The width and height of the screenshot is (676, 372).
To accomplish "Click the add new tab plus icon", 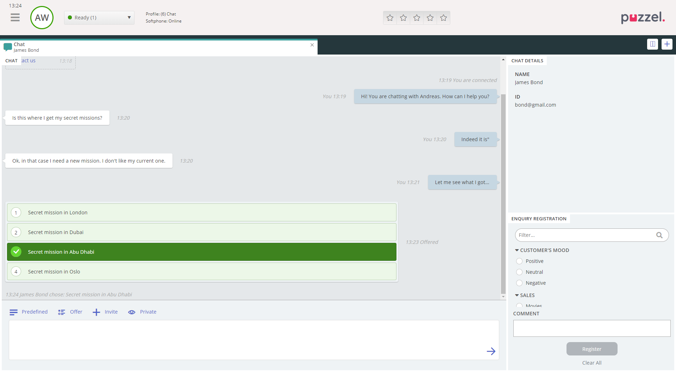I will (x=667, y=44).
